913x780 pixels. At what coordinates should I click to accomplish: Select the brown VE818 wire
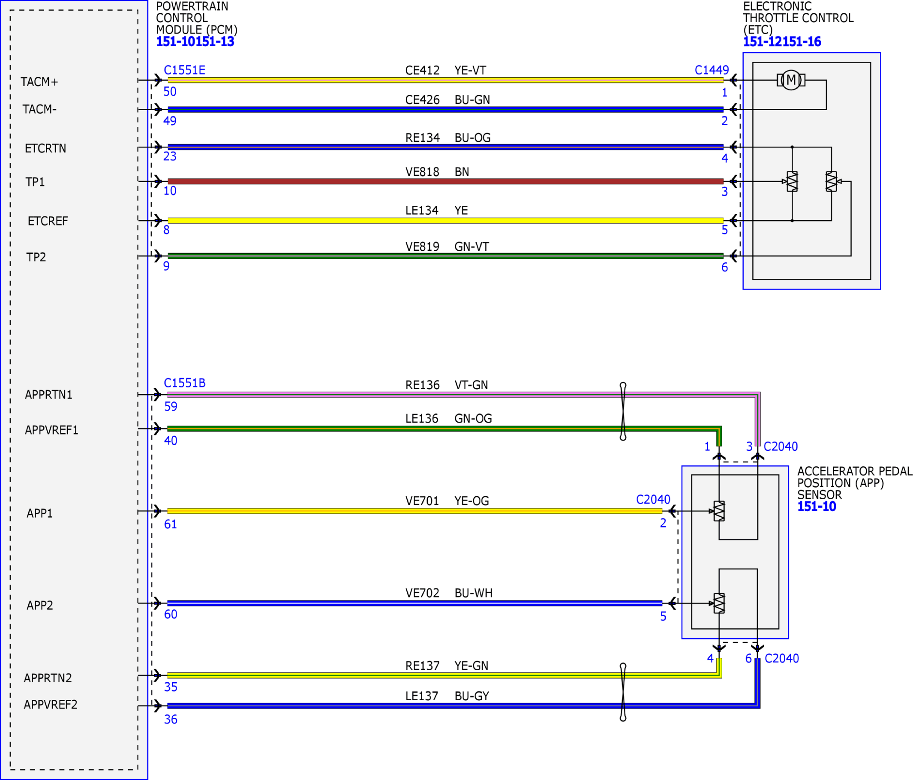point(445,181)
